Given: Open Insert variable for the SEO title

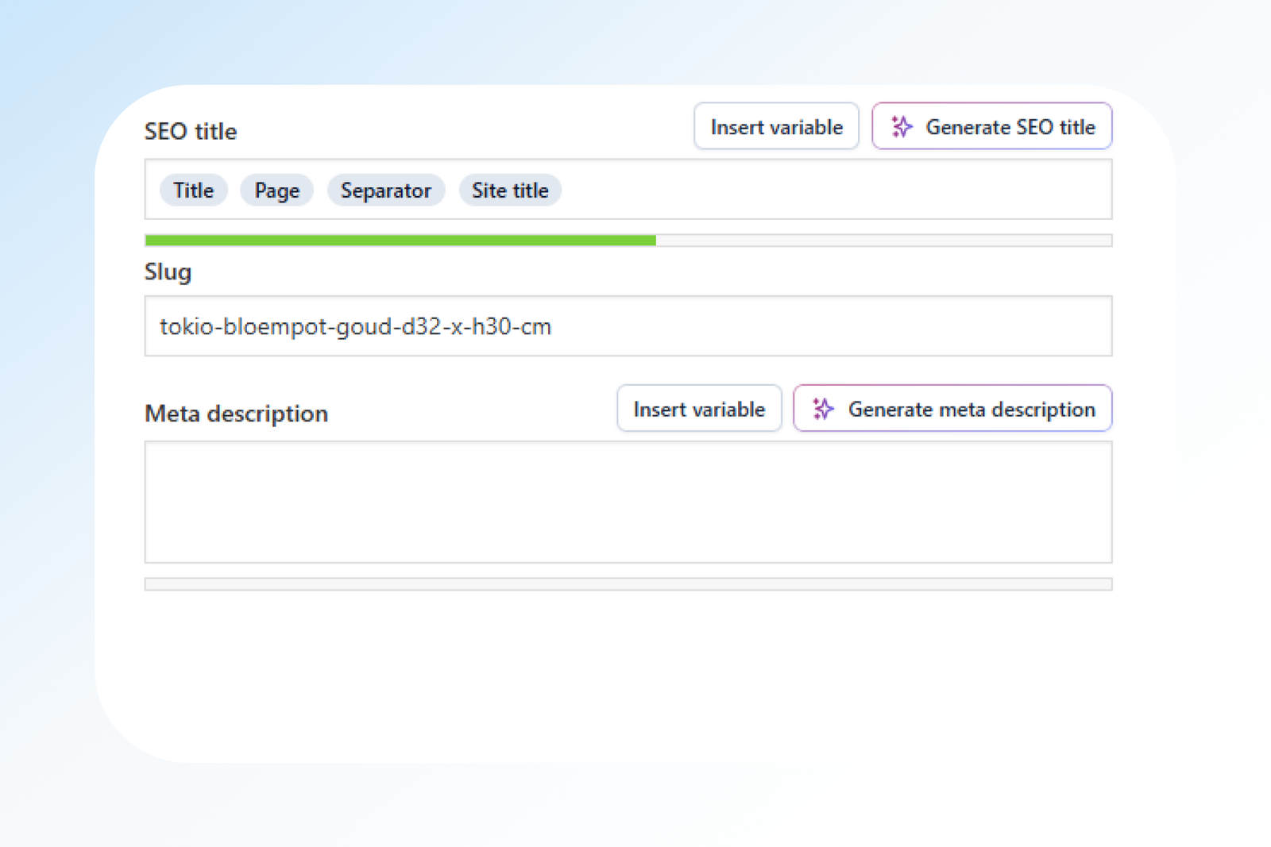Looking at the screenshot, I should click(x=776, y=127).
